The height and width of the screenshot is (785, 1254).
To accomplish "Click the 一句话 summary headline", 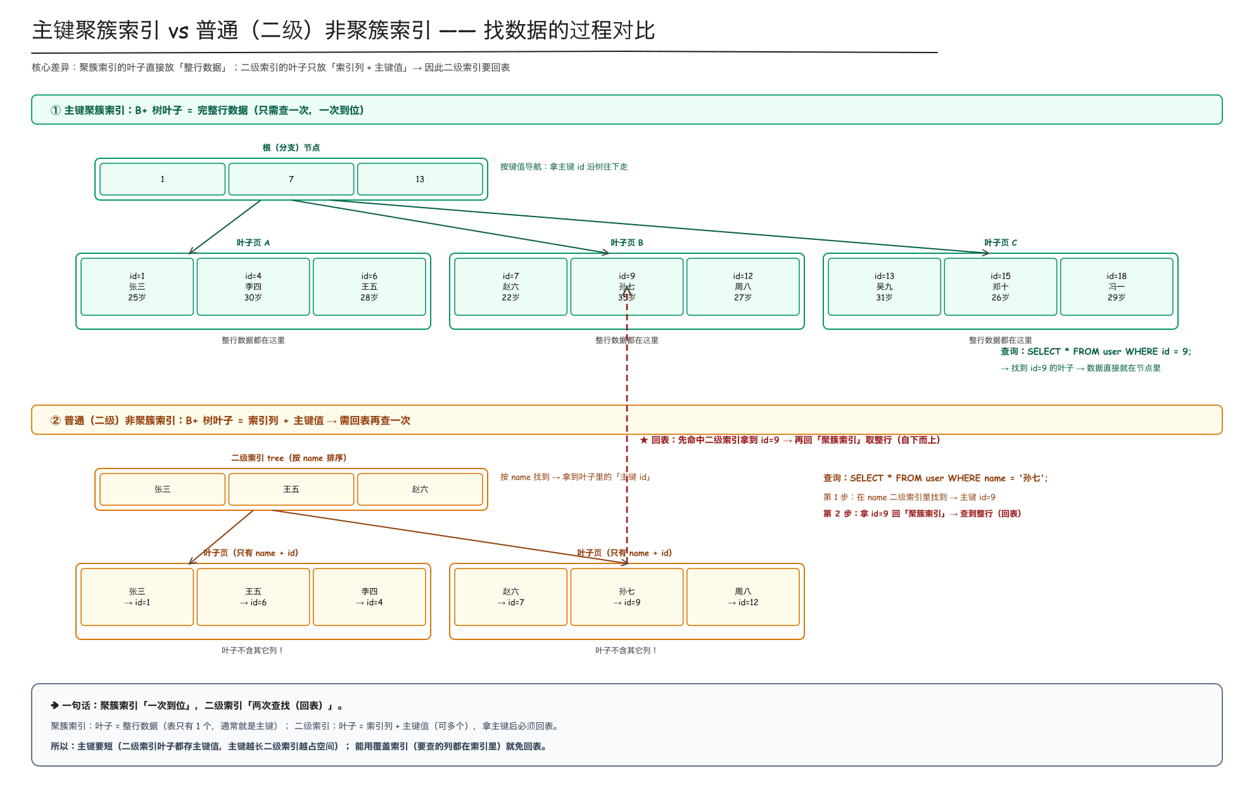I will pos(197,705).
